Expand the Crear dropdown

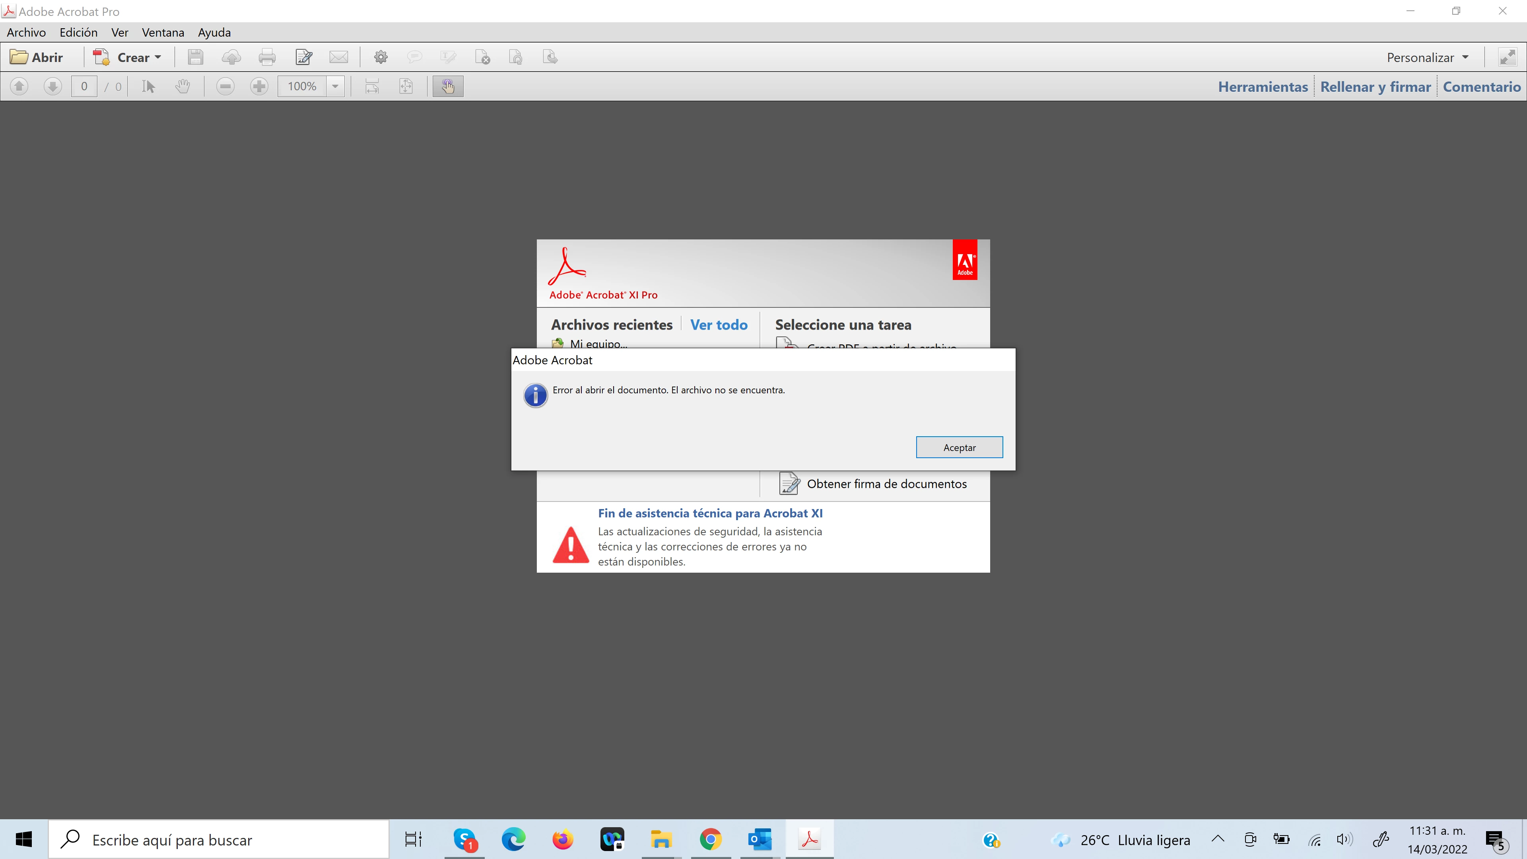[x=157, y=58]
